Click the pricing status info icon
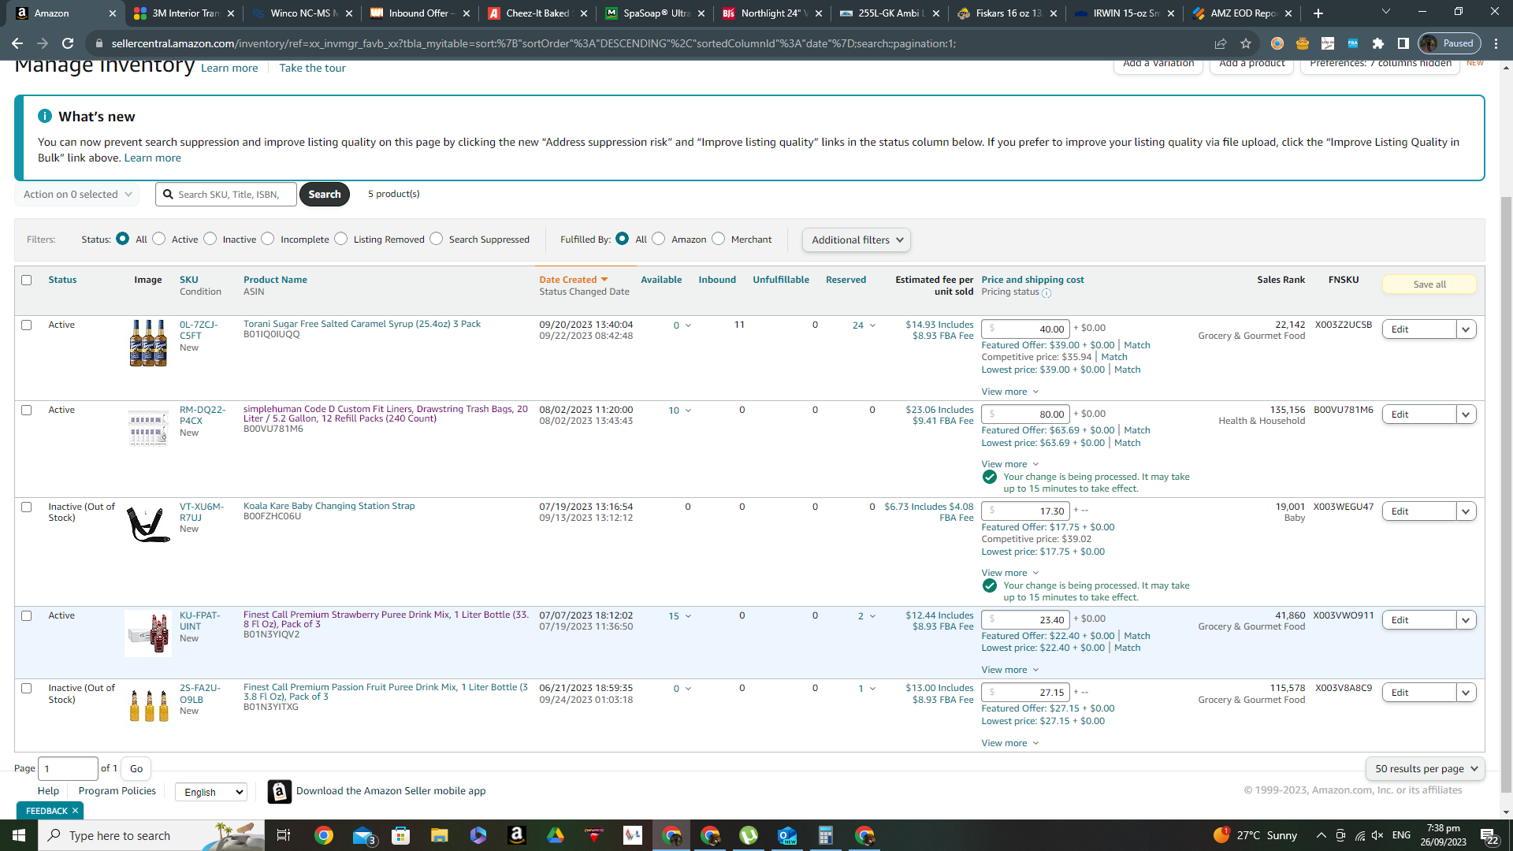 coord(1046,293)
